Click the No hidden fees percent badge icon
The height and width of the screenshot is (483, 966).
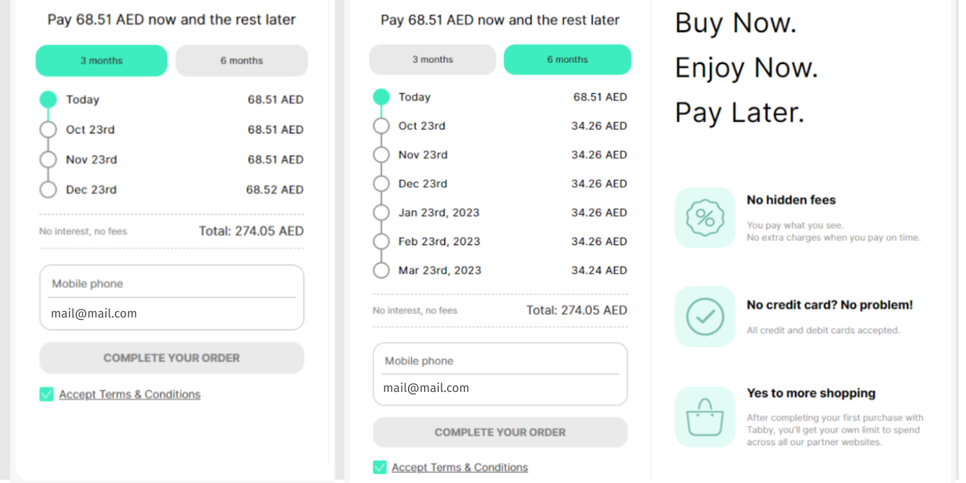(x=705, y=218)
